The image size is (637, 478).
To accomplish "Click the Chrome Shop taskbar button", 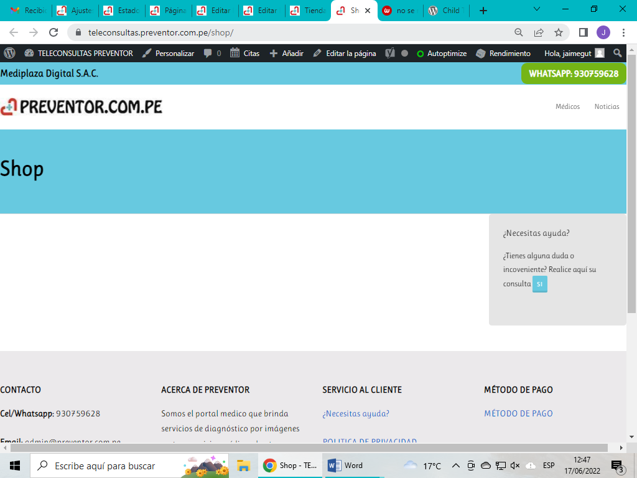I will coord(290,466).
